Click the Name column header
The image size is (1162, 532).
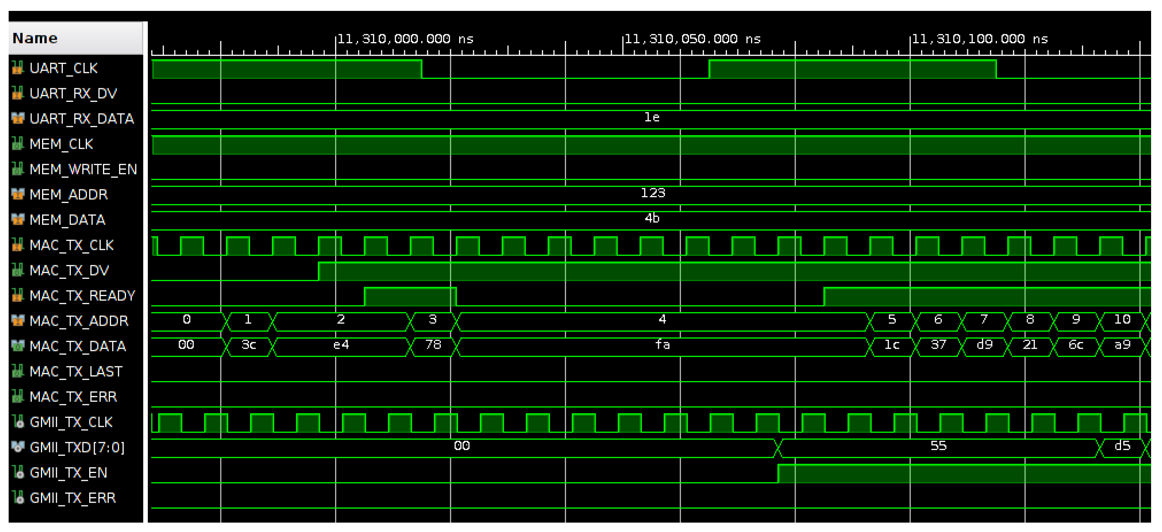click(76, 38)
